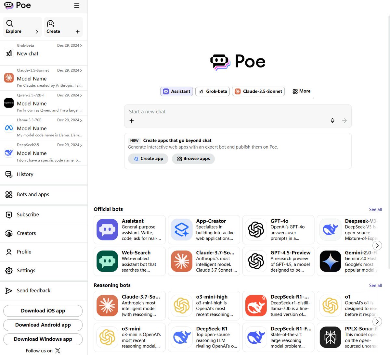Click Download iOS app button
This screenshot has width=390, height=355.
point(43,311)
